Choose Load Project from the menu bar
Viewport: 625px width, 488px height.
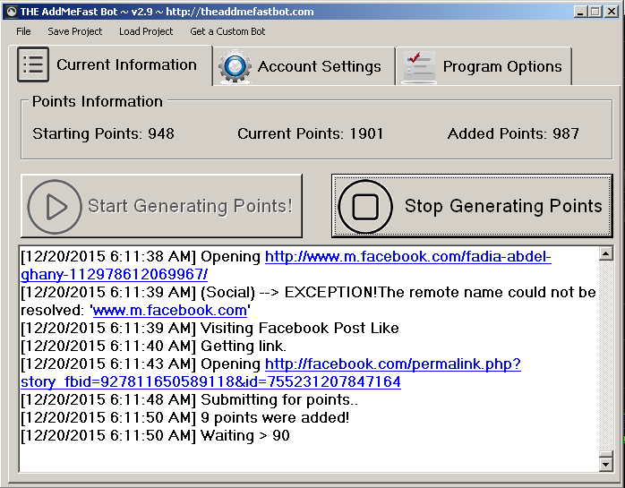tap(146, 31)
